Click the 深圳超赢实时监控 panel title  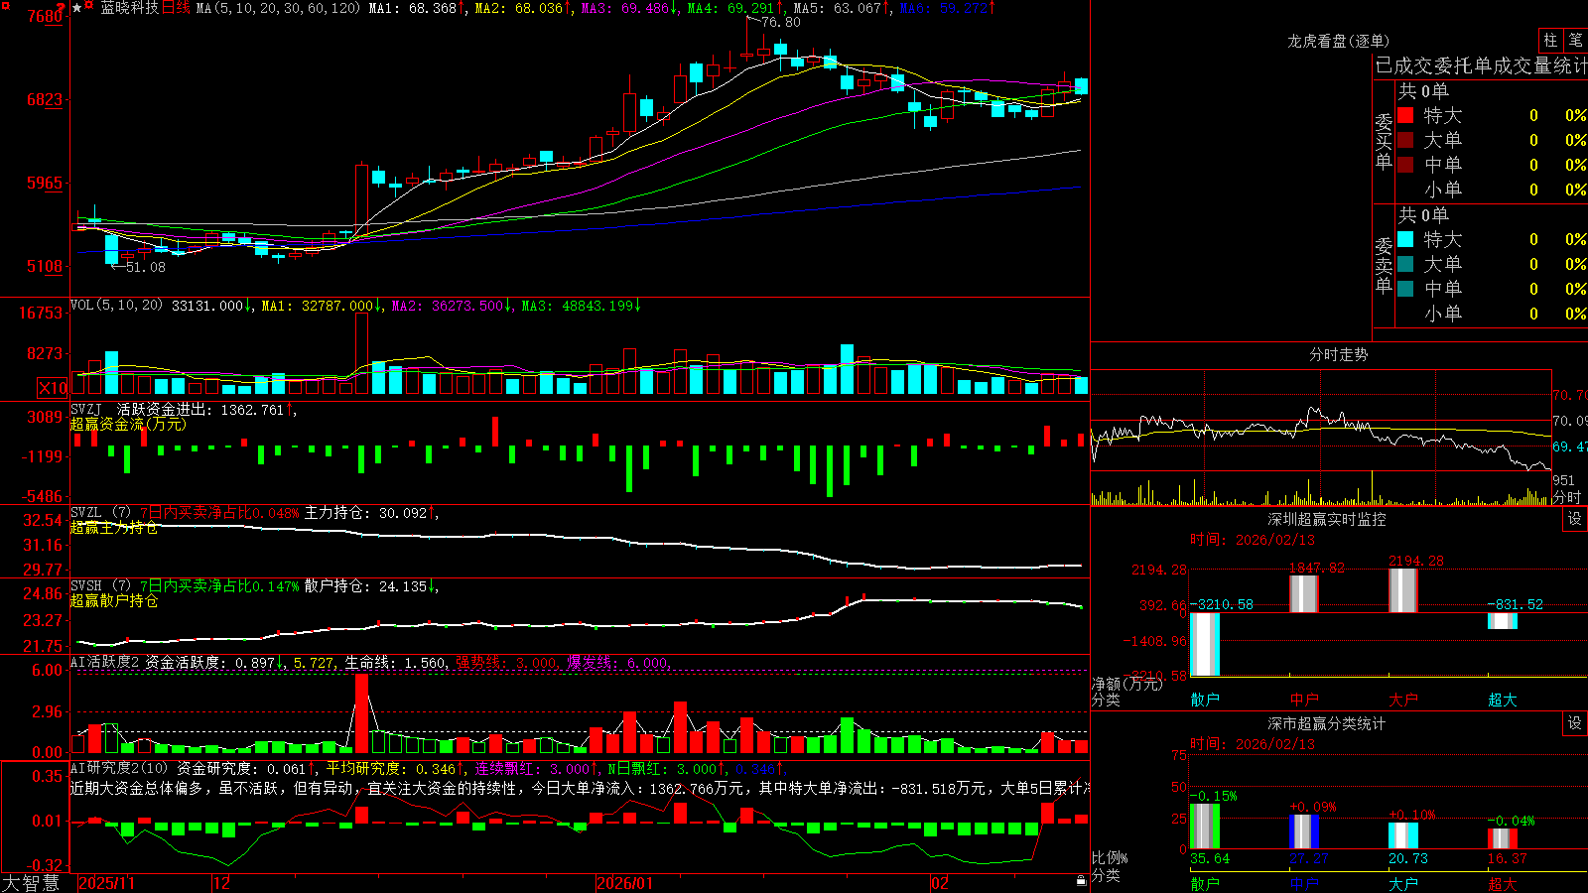(1326, 519)
